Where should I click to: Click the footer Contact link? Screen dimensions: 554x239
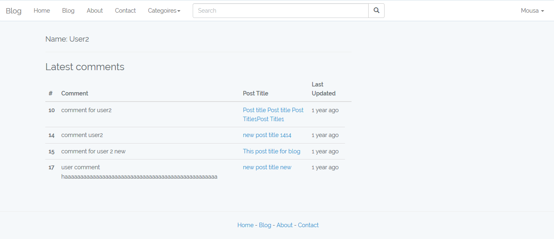(x=308, y=225)
